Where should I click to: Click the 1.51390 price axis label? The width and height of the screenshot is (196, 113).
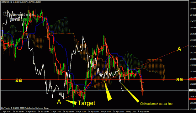[193, 103]
